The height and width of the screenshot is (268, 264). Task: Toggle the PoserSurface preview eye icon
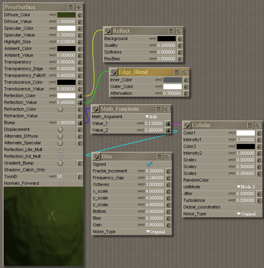pos(79,7)
